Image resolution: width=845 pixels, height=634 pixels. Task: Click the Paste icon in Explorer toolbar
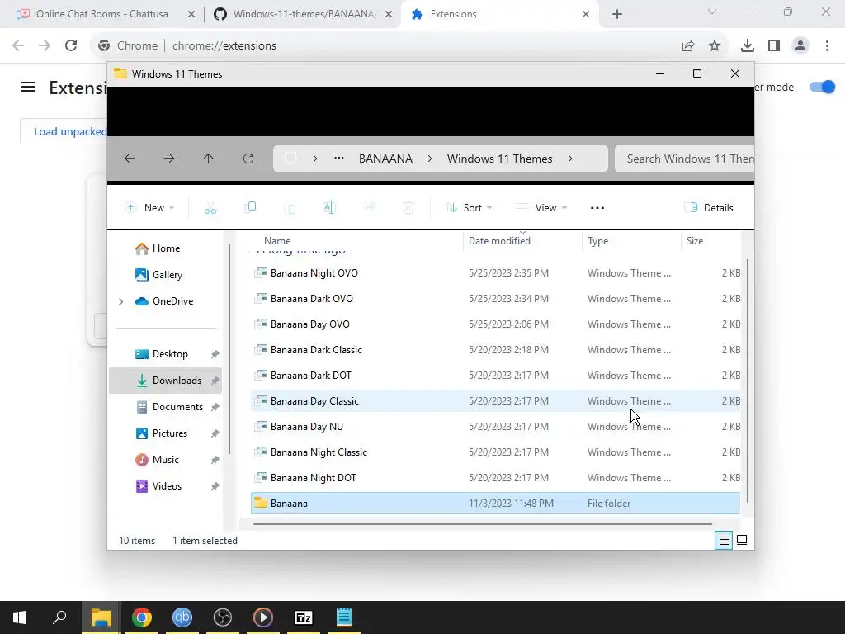(x=290, y=207)
